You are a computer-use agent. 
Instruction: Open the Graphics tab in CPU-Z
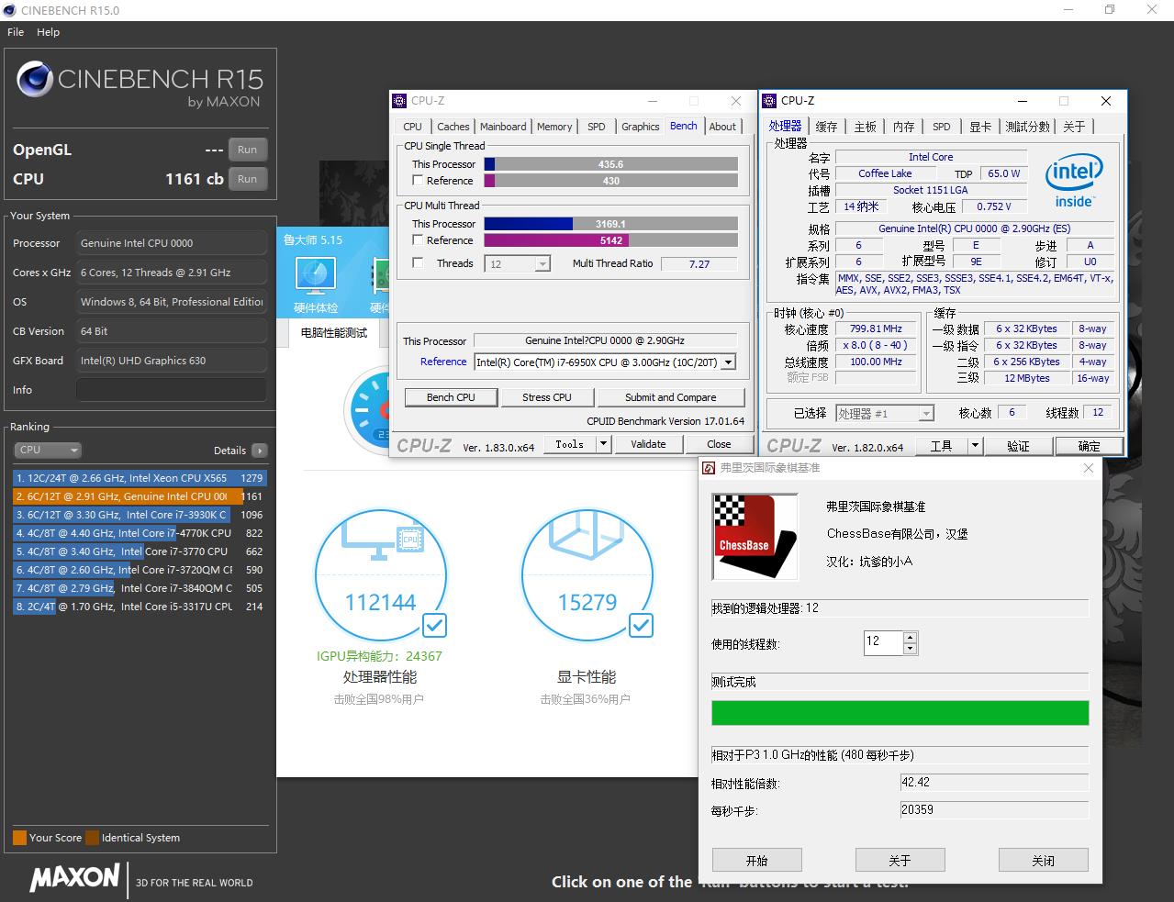tap(640, 127)
